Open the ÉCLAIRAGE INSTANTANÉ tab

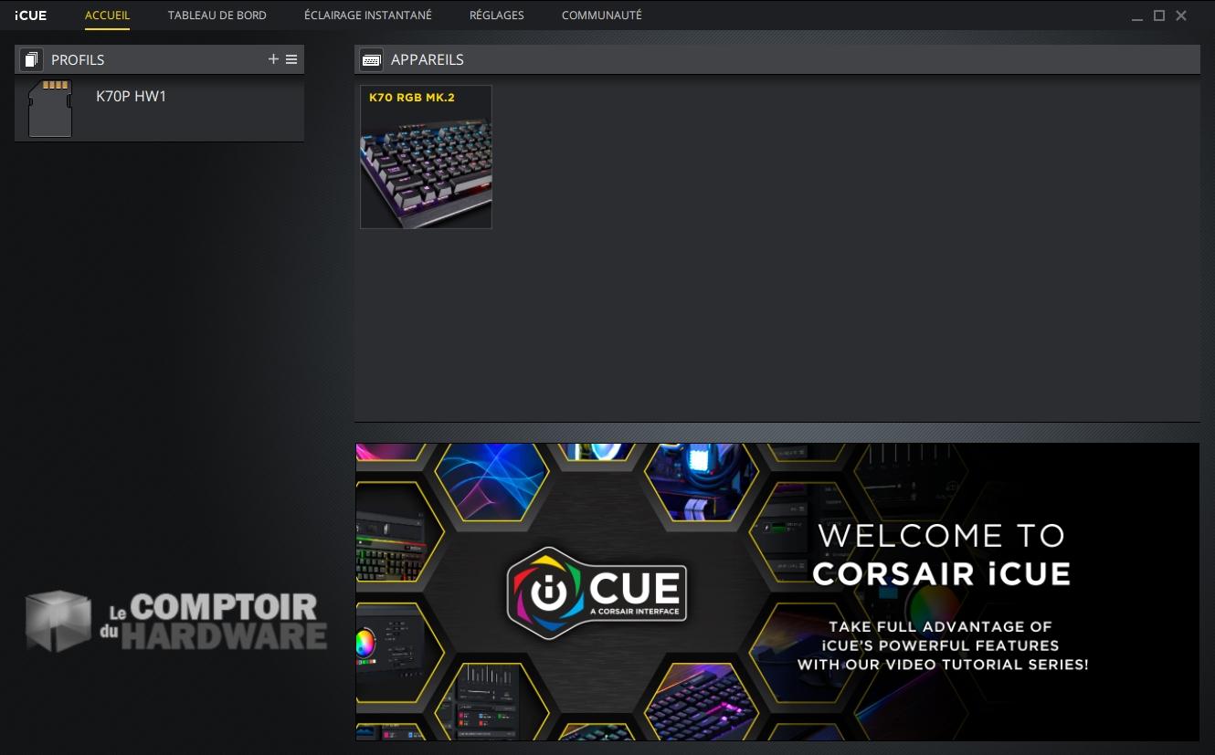[x=367, y=16]
